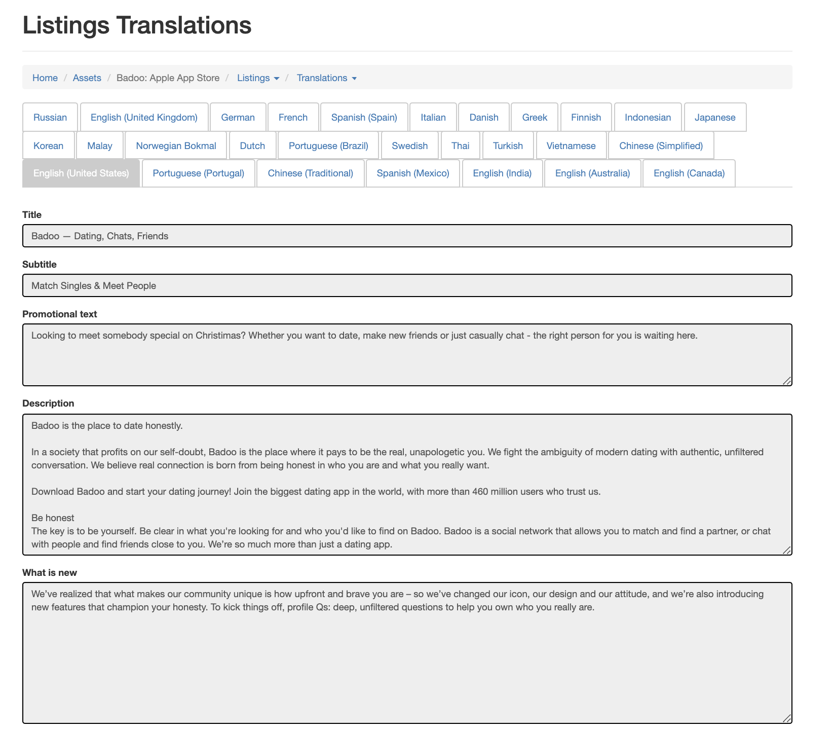Click the Subtitle input field
This screenshot has width=833, height=732.
point(407,285)
